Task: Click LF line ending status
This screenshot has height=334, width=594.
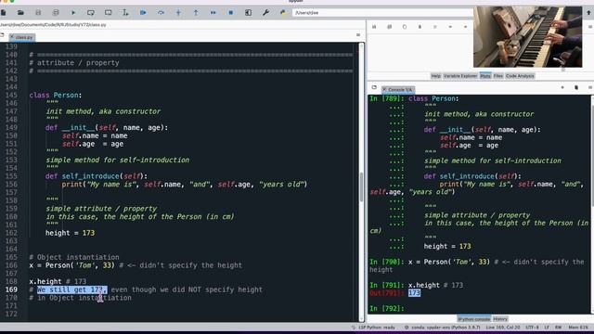Action: [x=547, y=328]
